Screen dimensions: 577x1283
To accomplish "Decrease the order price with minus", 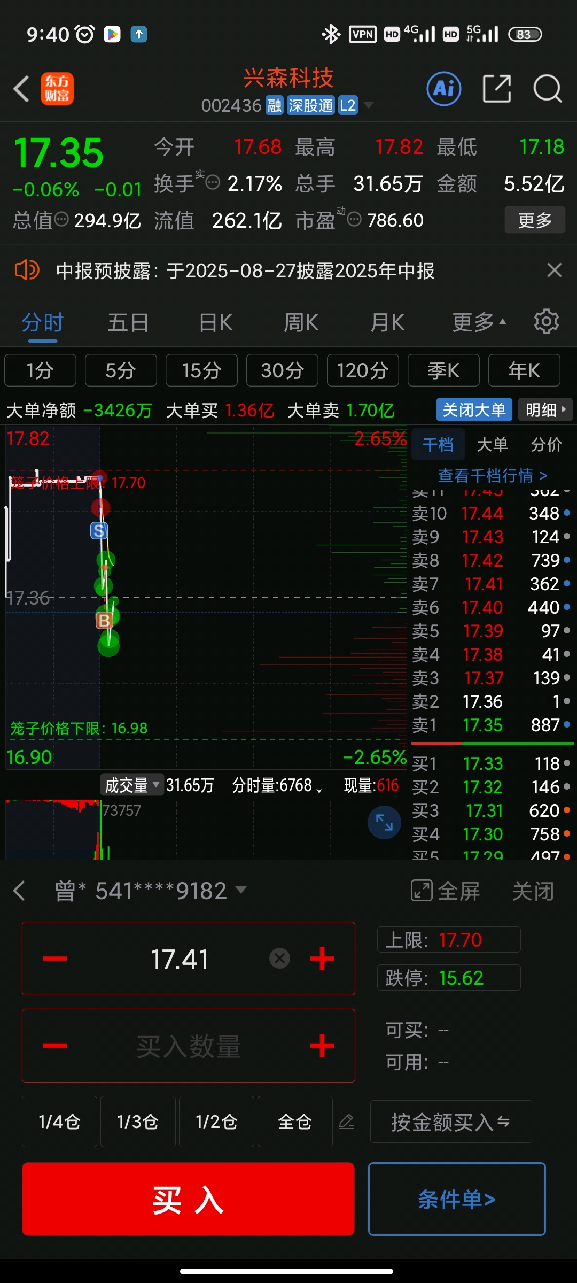I will click(x=55, y=959).
